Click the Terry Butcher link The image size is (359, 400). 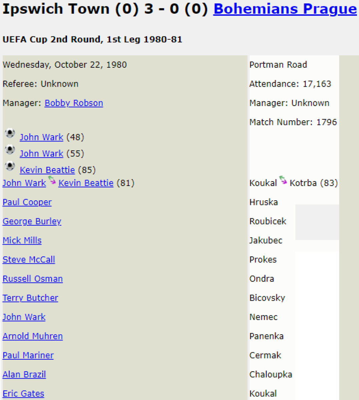pos(30,298)
